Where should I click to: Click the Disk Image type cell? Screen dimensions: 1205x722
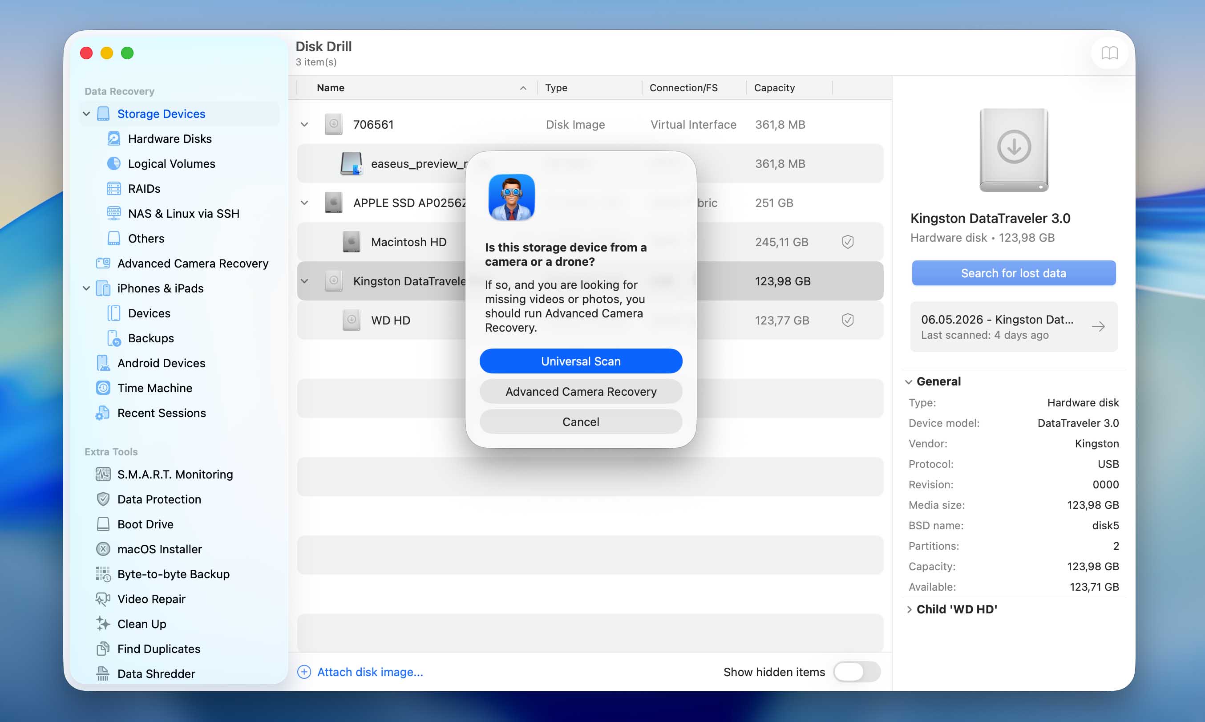point(575,125)
